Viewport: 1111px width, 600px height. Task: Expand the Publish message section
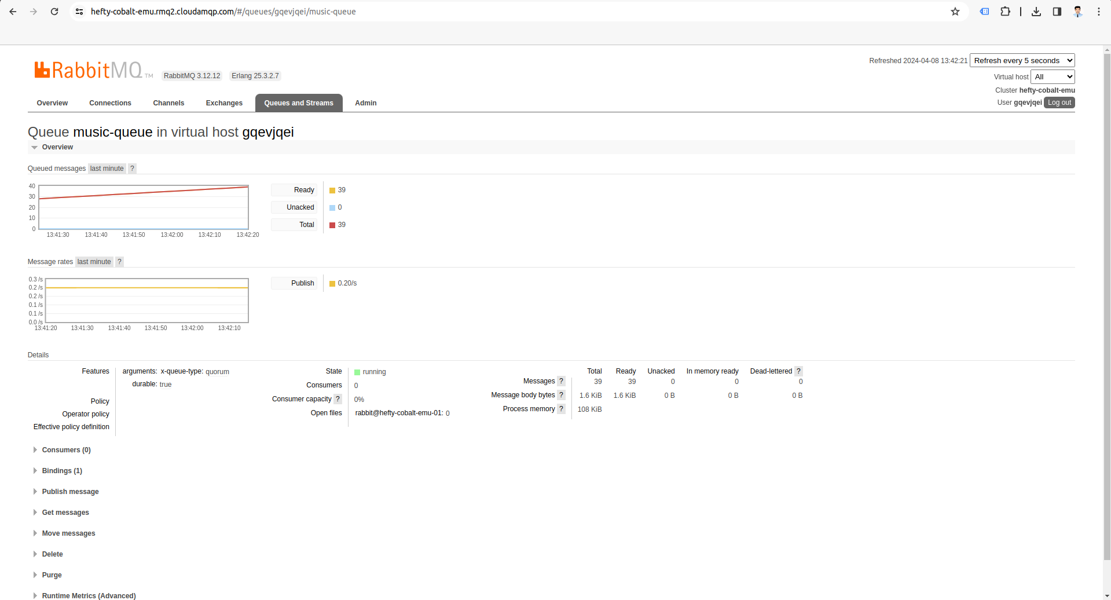coord(70,492)
